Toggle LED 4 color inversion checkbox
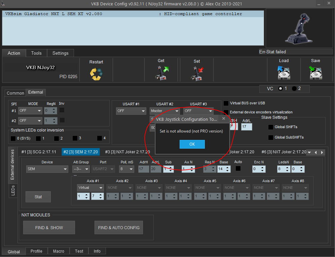This screenshot has width=335, height=257. 100,138
